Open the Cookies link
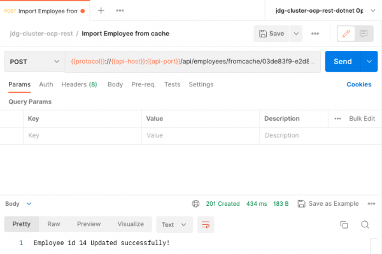This screenshot has height=254, width=382. point(358,84)
